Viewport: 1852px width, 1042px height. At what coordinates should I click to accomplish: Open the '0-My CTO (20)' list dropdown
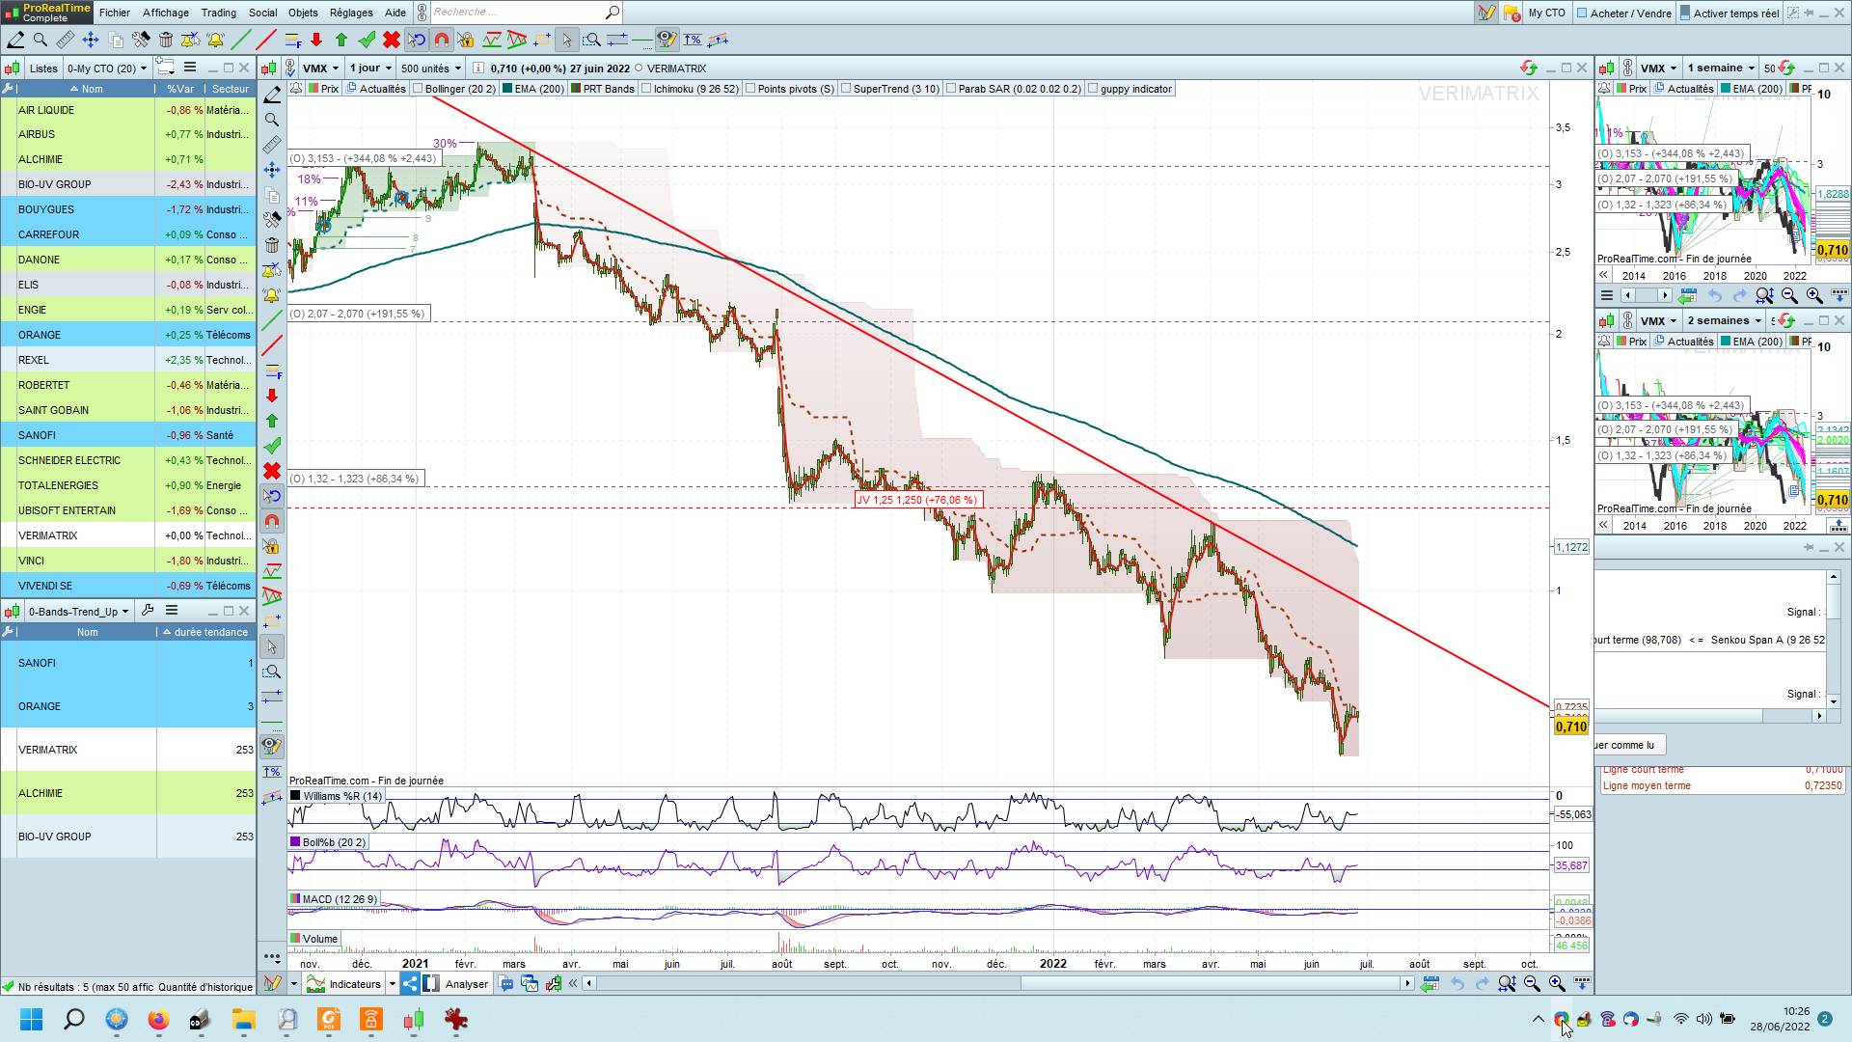[106, 69]
